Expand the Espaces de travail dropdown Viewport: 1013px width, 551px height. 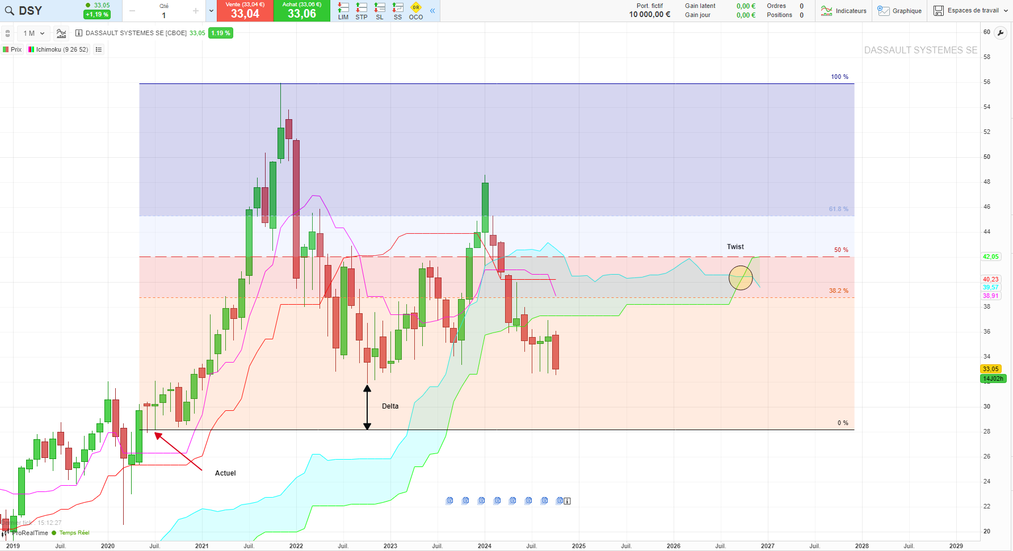[x=971, y=11]
